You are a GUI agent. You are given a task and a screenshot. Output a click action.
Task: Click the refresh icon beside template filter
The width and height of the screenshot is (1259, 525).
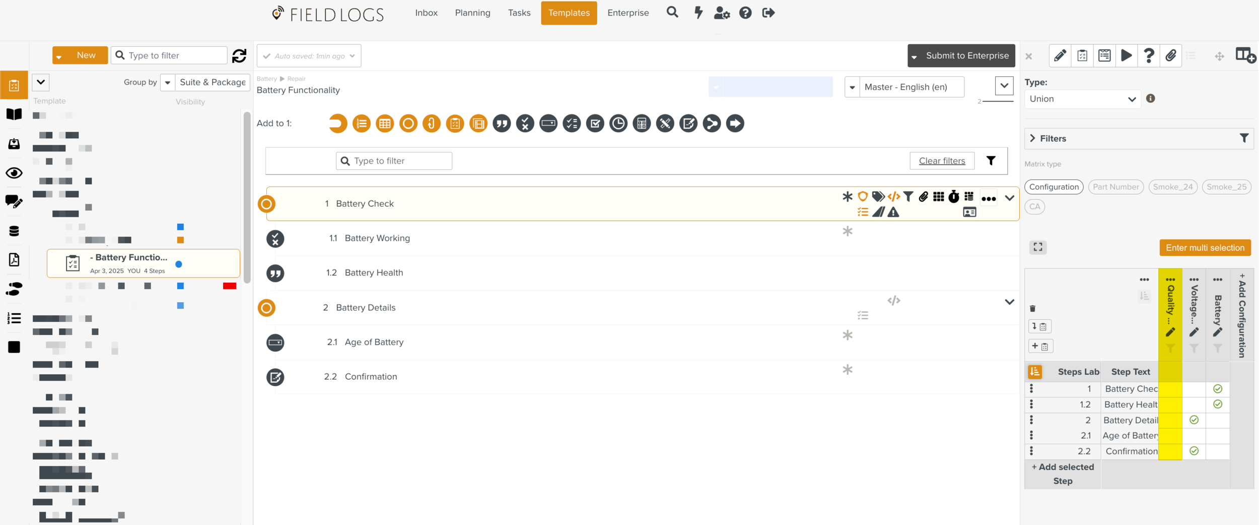[239, 55]
